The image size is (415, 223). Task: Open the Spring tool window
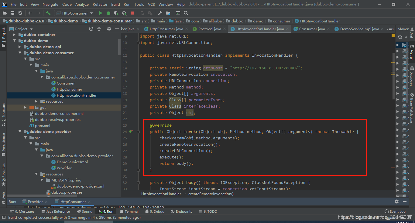[84, 211]
